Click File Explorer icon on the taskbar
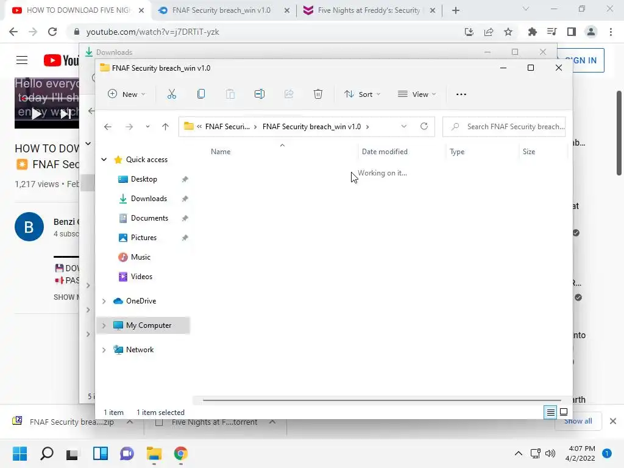 point(154,453)
